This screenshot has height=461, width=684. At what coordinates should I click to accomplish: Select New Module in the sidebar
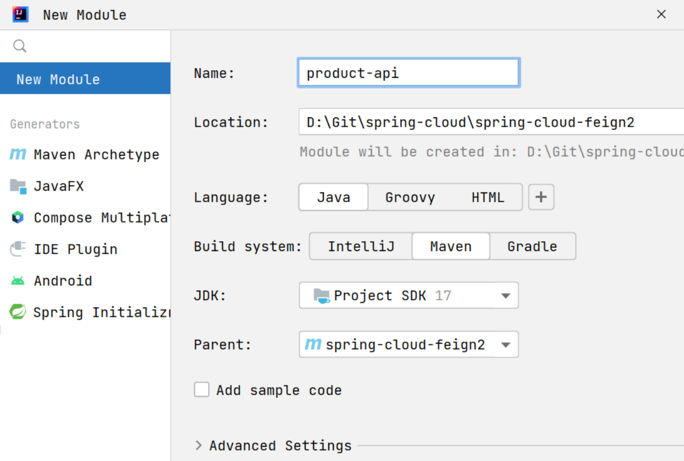click(62, 78)
